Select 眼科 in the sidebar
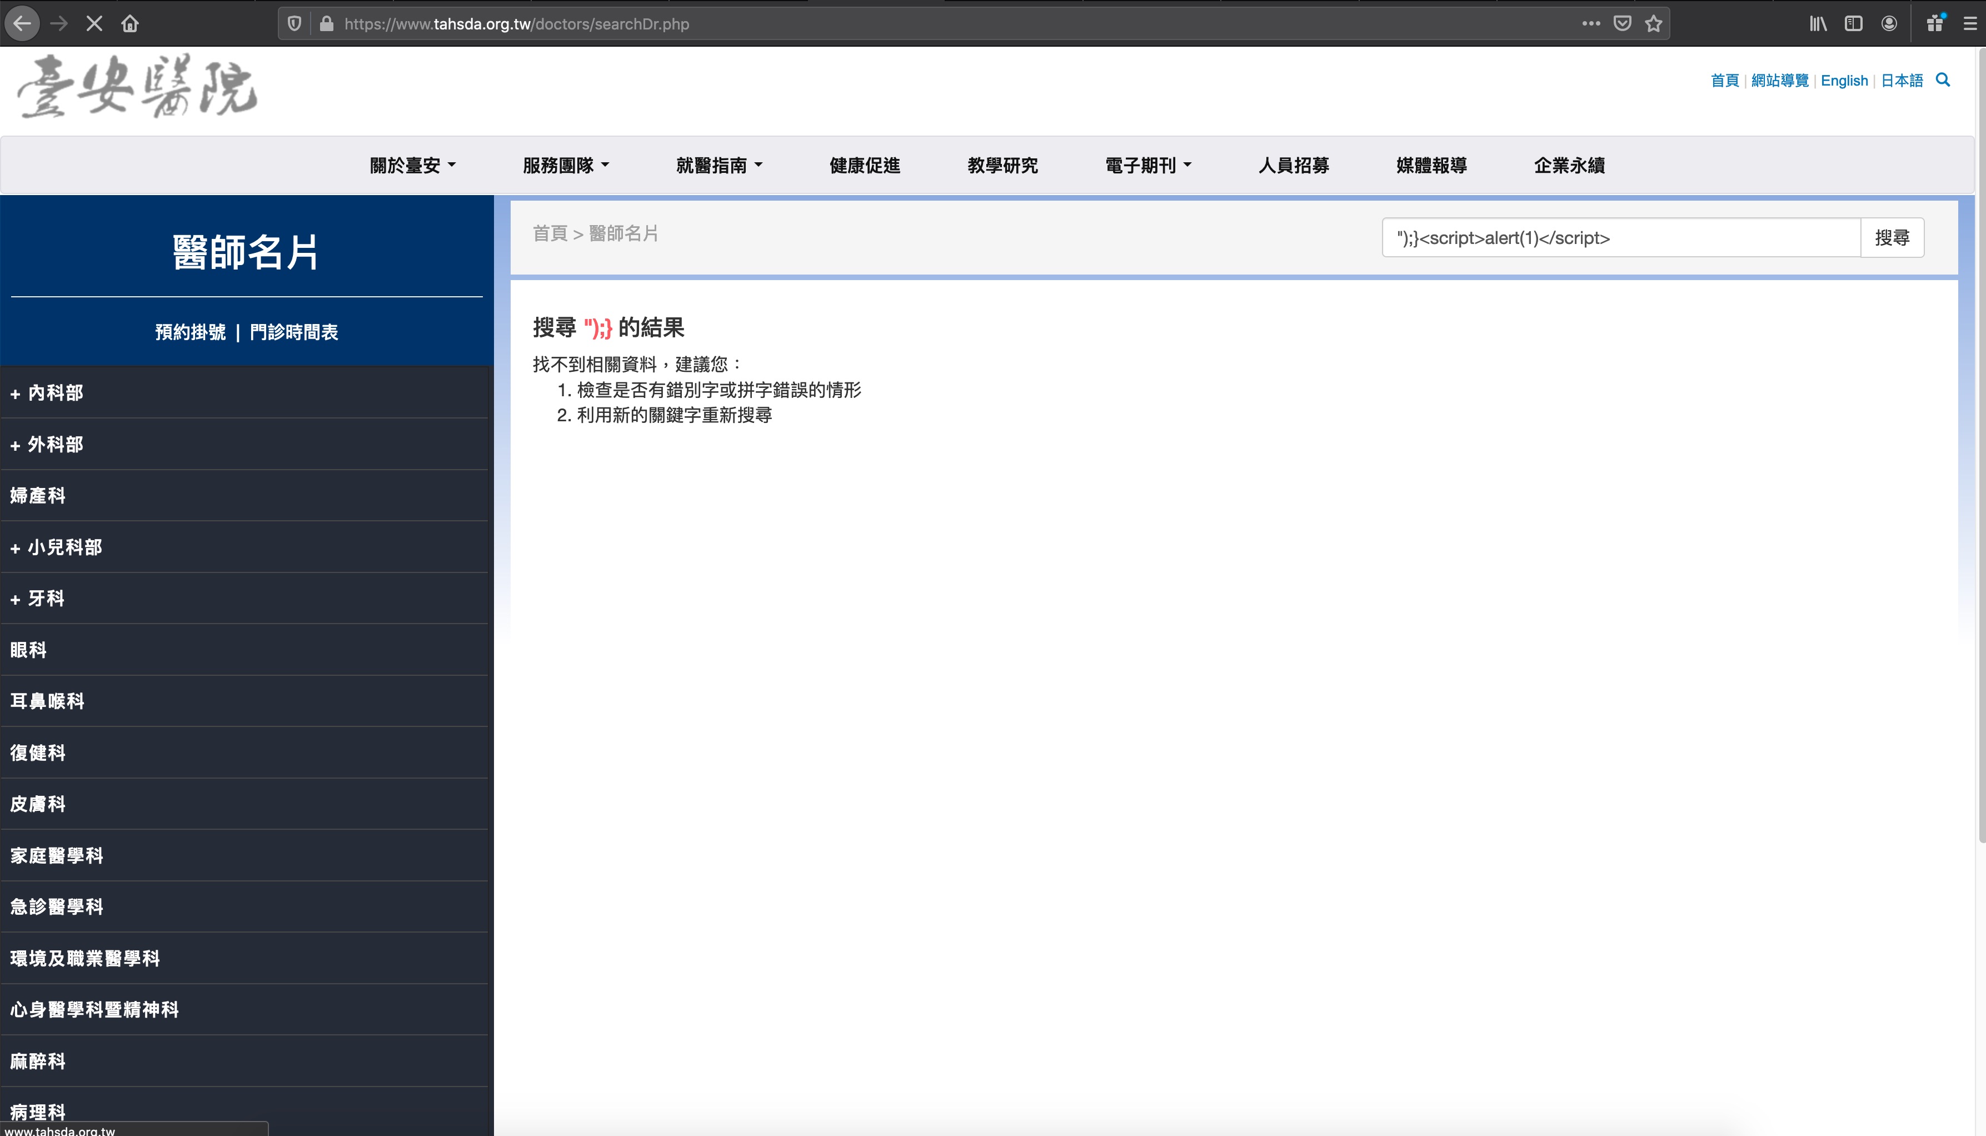Image resolution: width=1986 pixels, height=1136 pixels. [244, 650]
